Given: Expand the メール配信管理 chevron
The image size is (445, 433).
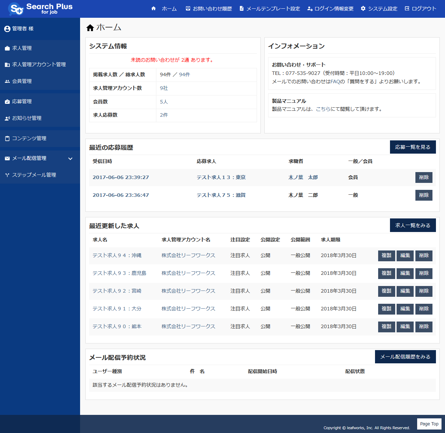Looking at the screenshot, I should click(70, 158).
